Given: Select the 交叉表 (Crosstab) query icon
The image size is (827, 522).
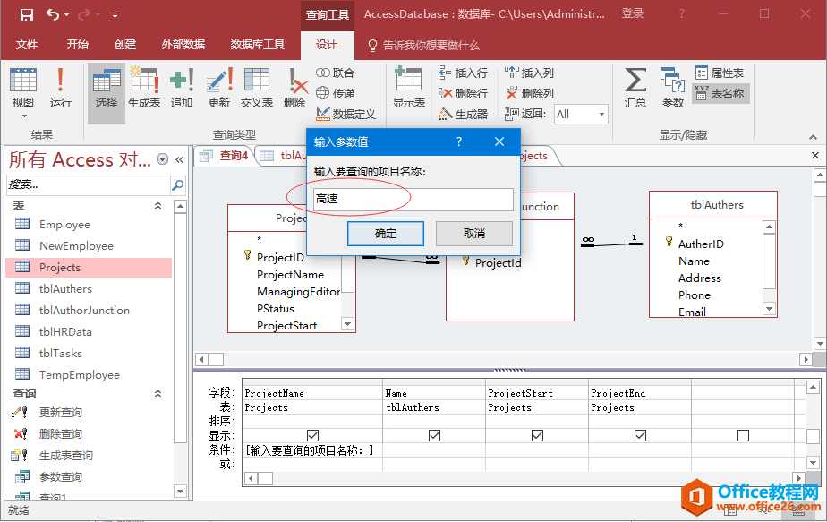Looking at the screenshot, I should click(257, 88).
